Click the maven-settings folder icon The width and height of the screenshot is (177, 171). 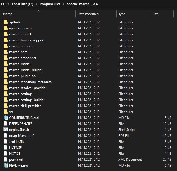point(6,94)
